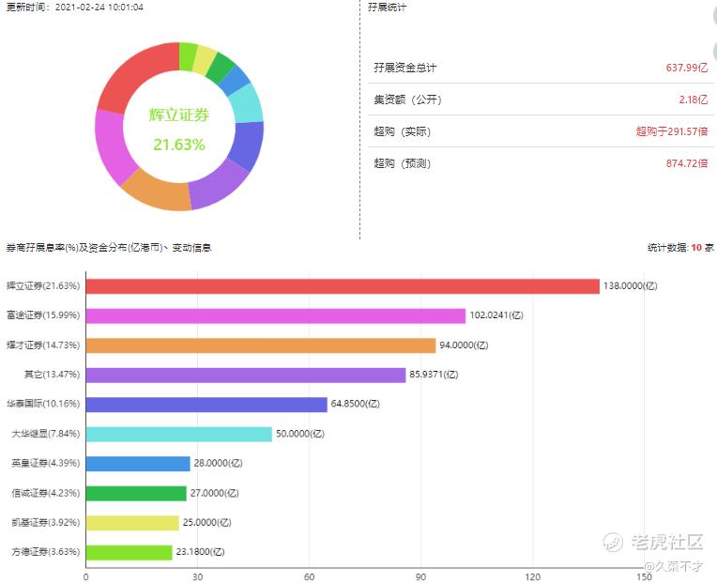
Task: Click the 23.1800(亿) bar value label
Action: pos(200,552)
